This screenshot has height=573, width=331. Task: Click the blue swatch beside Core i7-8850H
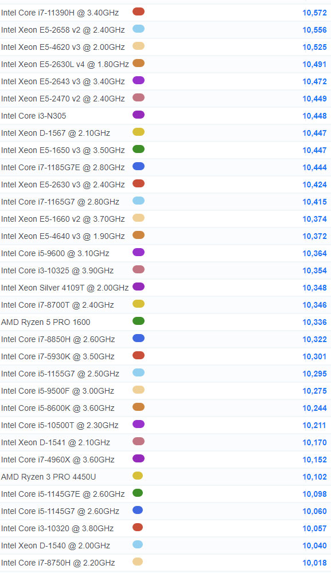coord(138,338)
